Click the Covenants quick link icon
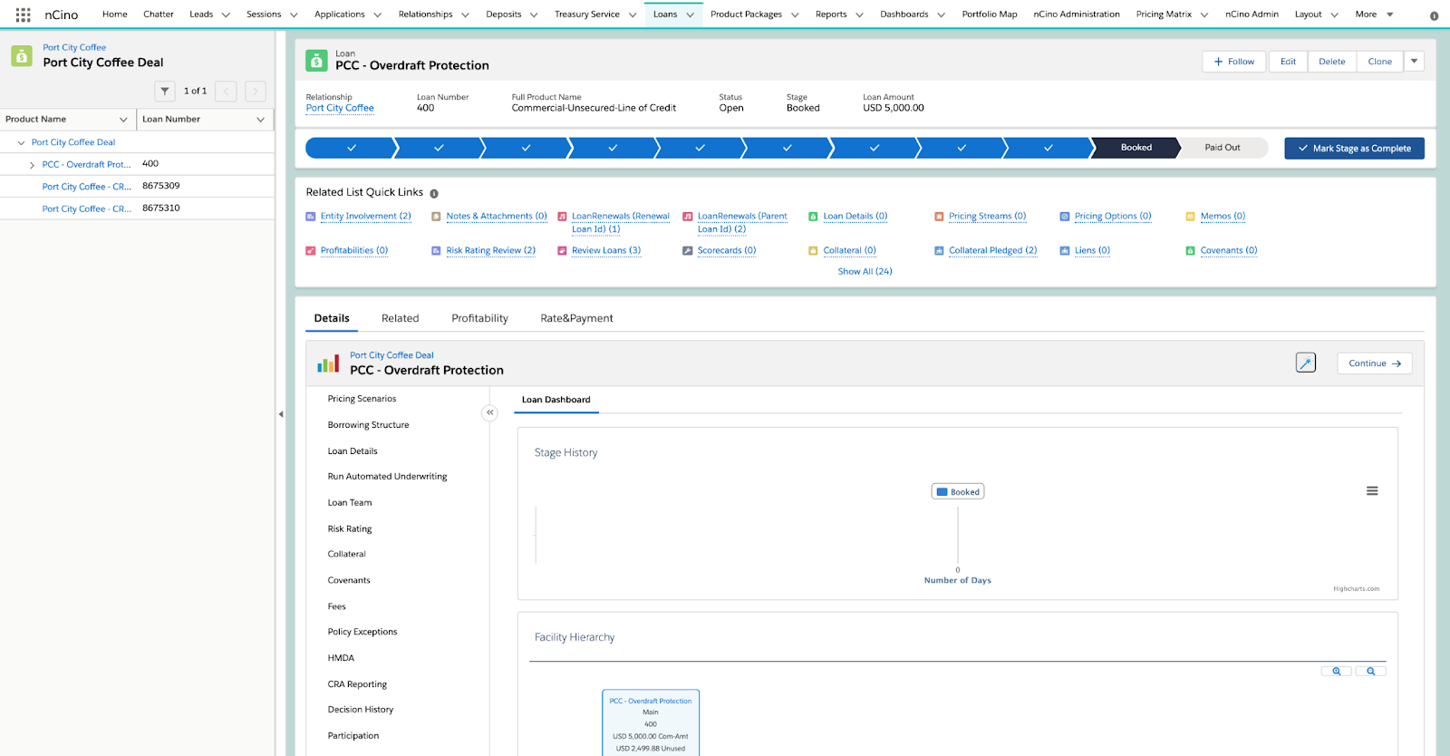Screen dimensions: 1450x756 tap(1191, 251)
